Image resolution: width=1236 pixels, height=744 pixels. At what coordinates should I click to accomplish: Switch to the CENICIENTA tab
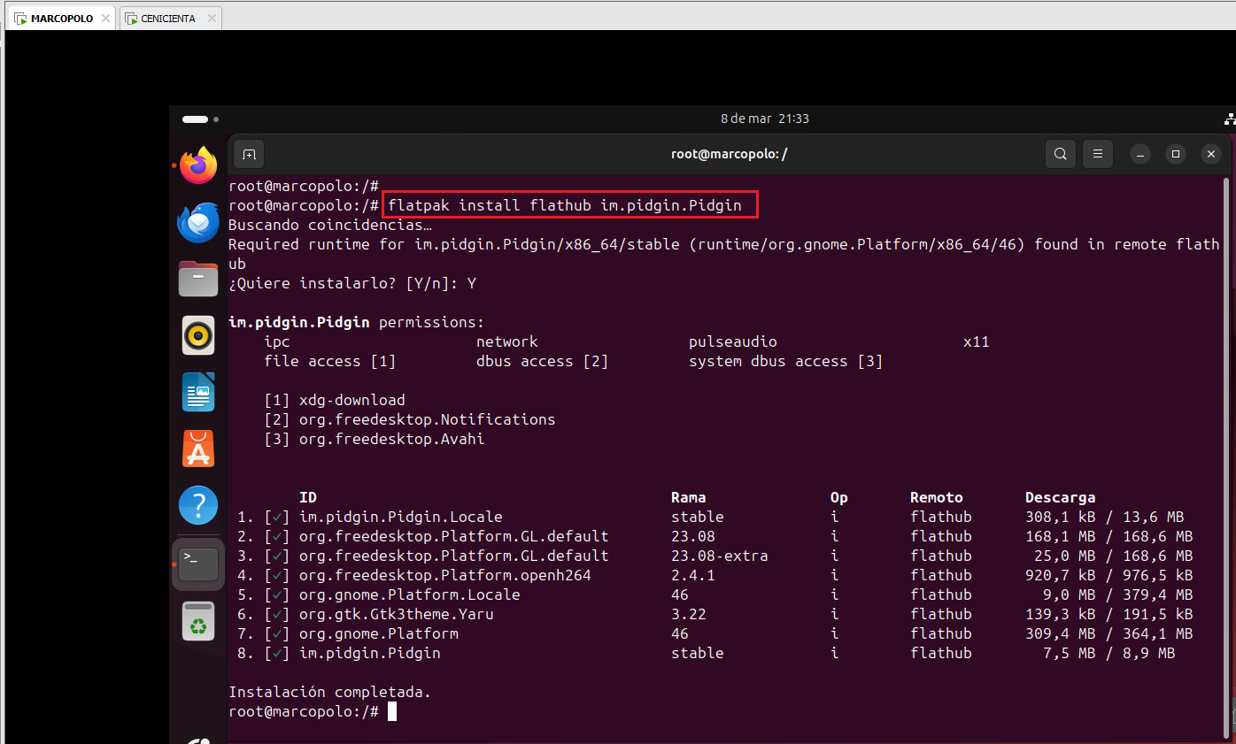pos(167,19)
